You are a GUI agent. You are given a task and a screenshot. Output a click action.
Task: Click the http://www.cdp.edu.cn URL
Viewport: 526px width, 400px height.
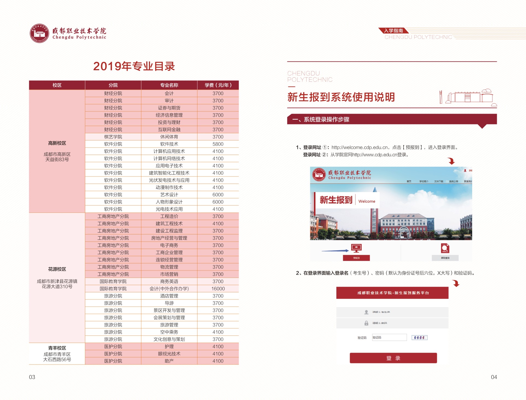(375, 155)
